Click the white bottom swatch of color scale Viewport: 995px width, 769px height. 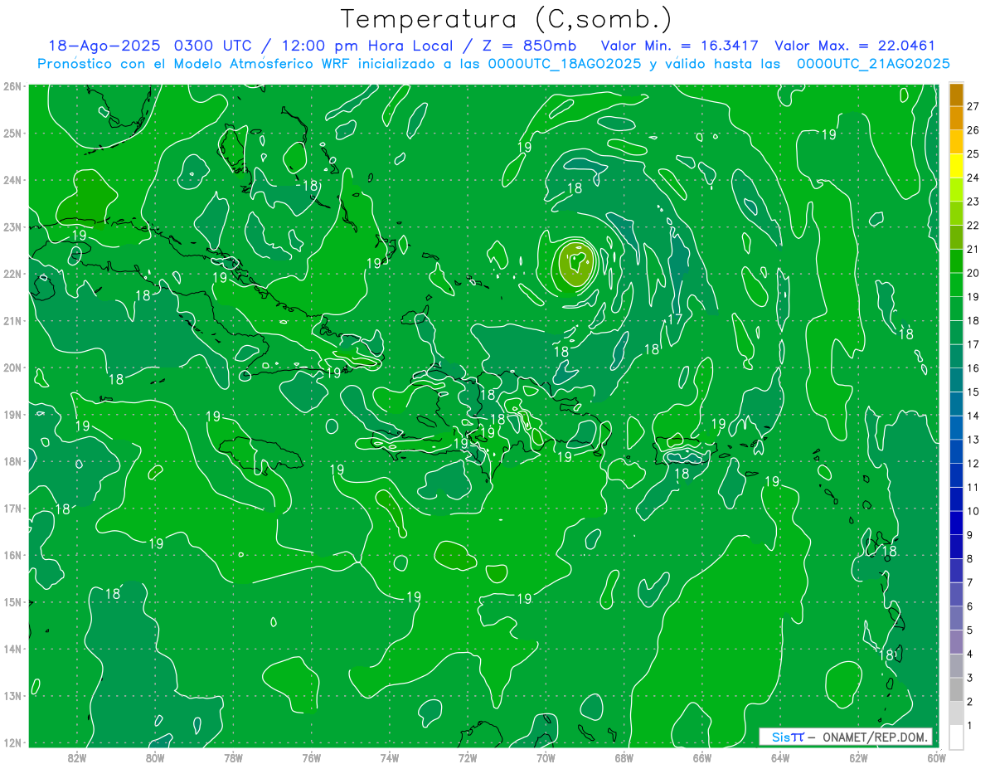point(956,737)
